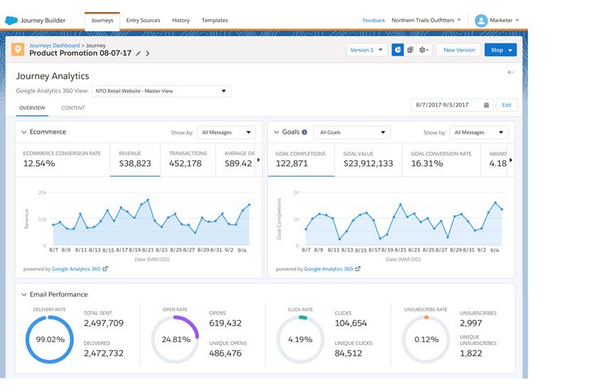
Task: Open the All Goals dropdown
Action: [x=352, y=132]
